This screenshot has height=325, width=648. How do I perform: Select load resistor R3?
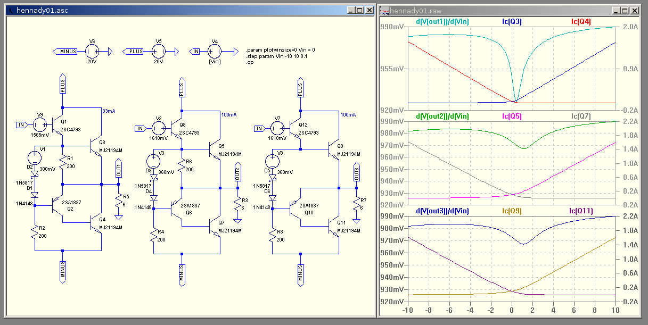[238, 204]
